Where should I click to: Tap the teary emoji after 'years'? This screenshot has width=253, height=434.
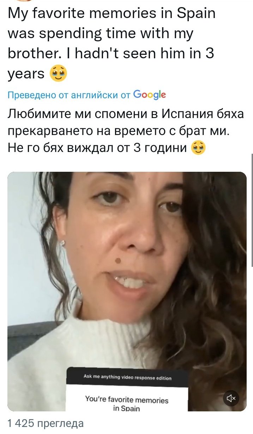[59, 74]
